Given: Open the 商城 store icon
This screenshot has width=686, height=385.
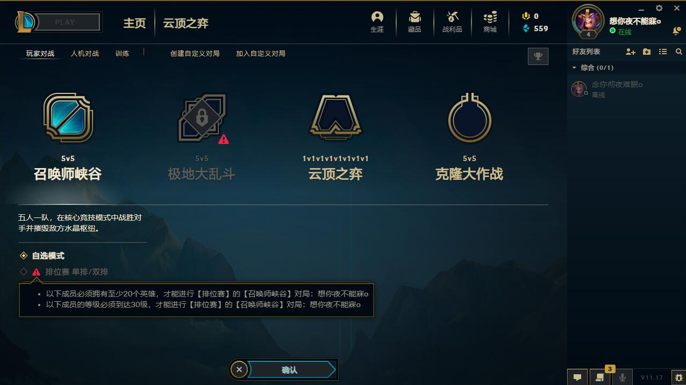Looking at the screenshot, I should [490, 22].
